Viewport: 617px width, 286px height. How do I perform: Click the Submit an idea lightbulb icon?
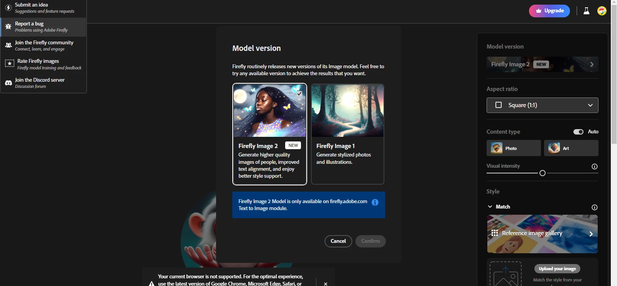[x=8, y=8]
